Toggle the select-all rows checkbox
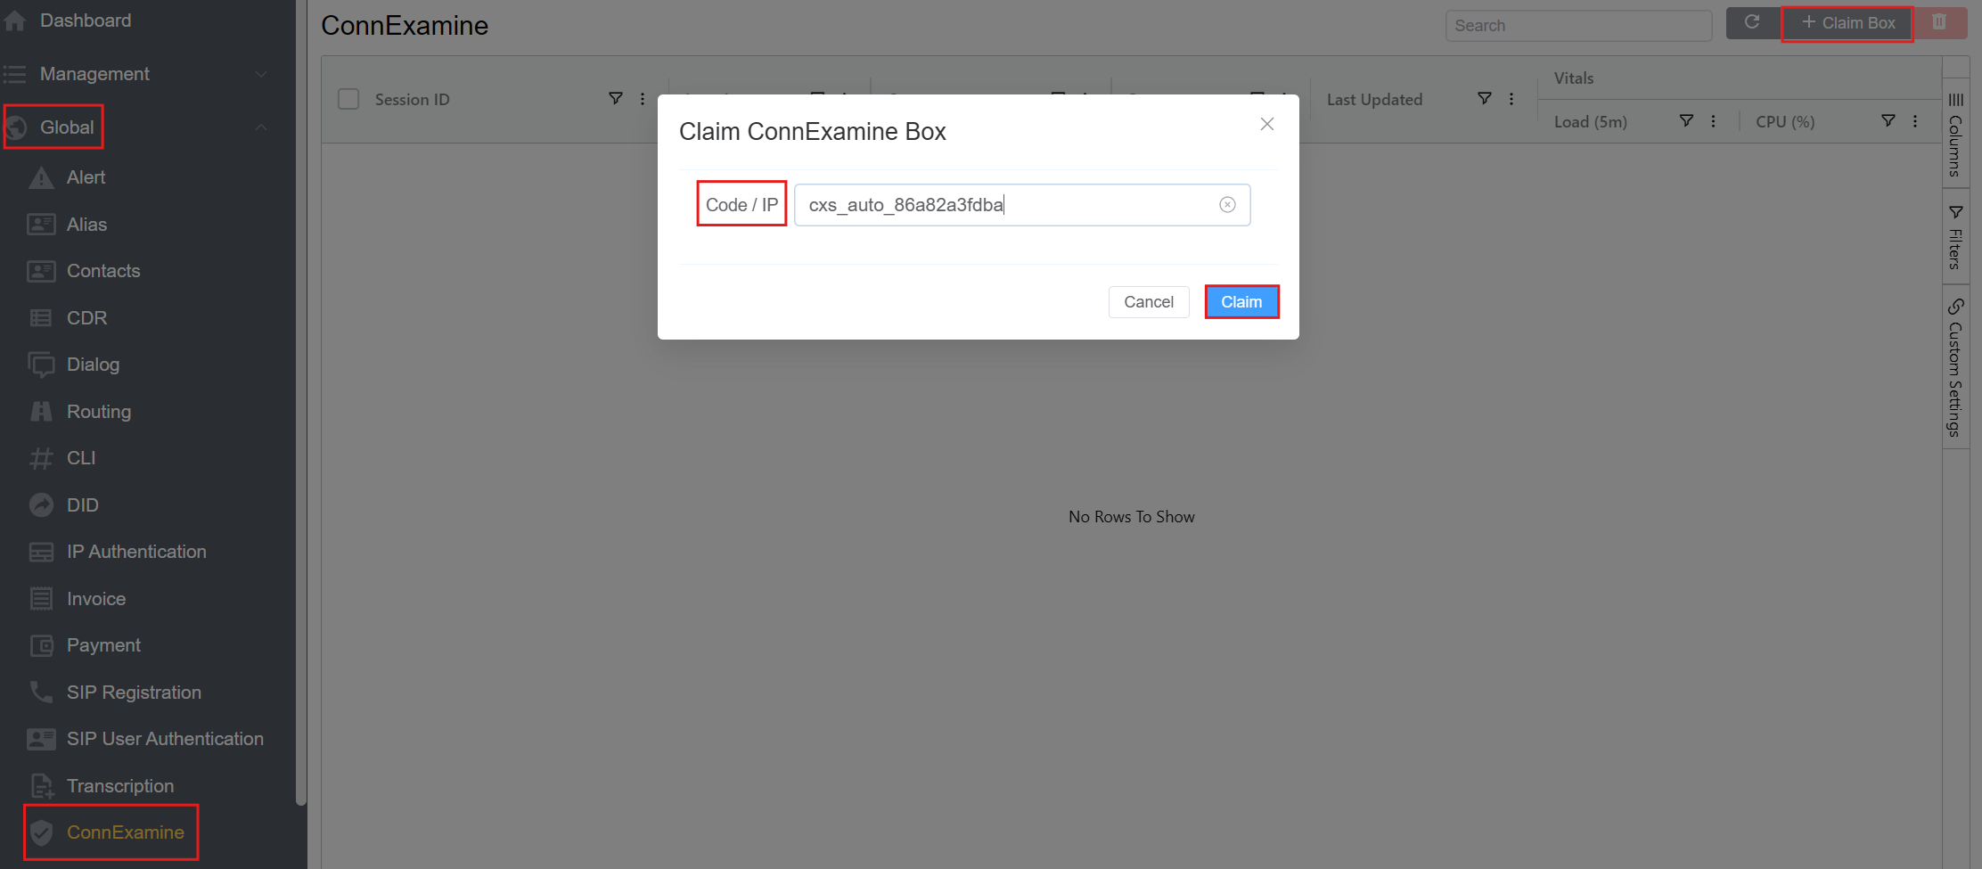Screen dimensions: 1982x869 348,99
